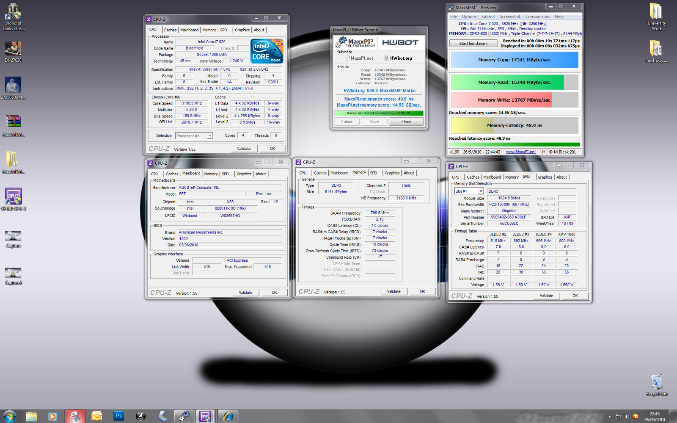
Task: Open the World of Tanks desktop shortcut
Action: [14, 17]
